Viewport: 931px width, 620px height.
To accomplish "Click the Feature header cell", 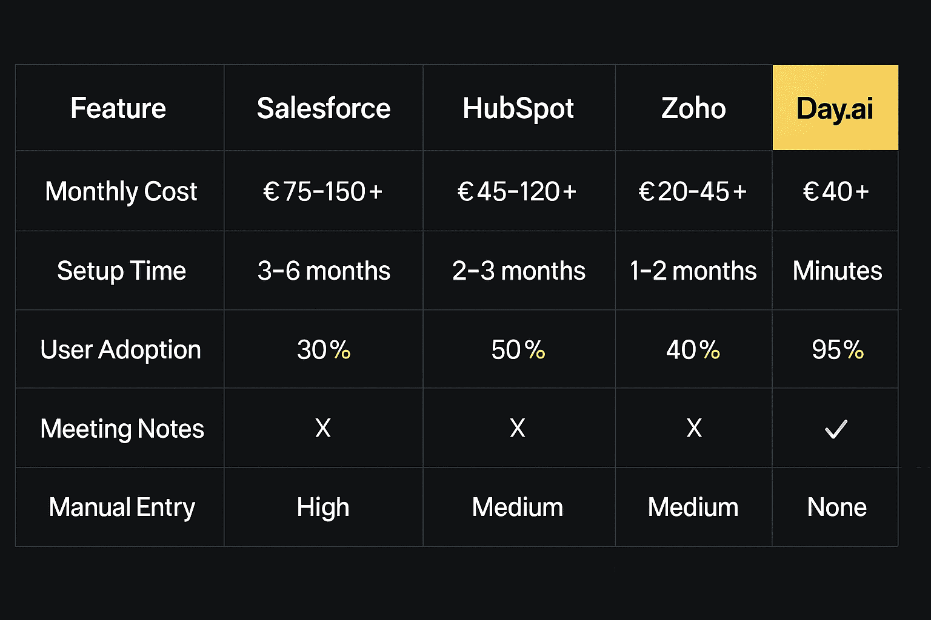I will click(x=119, y=108).
